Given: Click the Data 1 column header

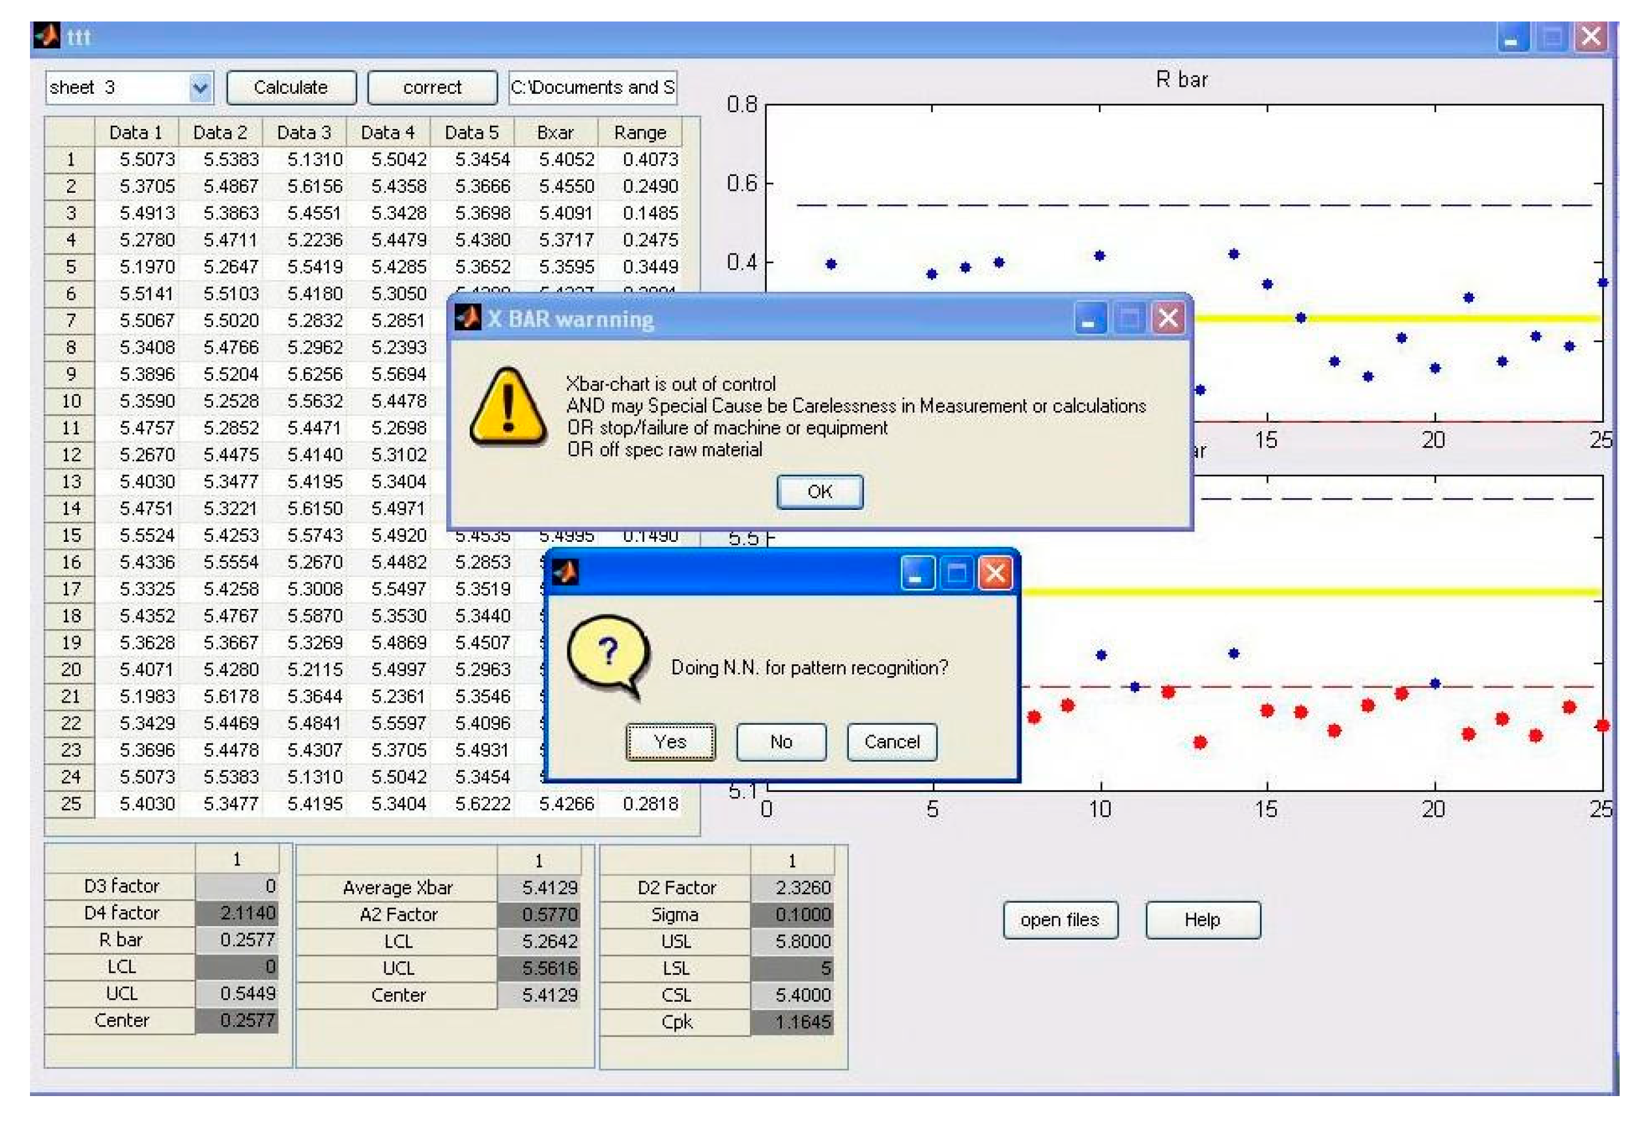Looking at the screenshot, I should 137,132.
